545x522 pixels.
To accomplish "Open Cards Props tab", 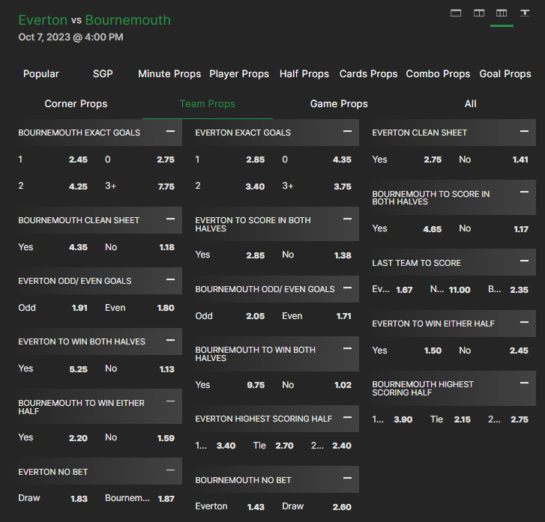I will [368, 73].
